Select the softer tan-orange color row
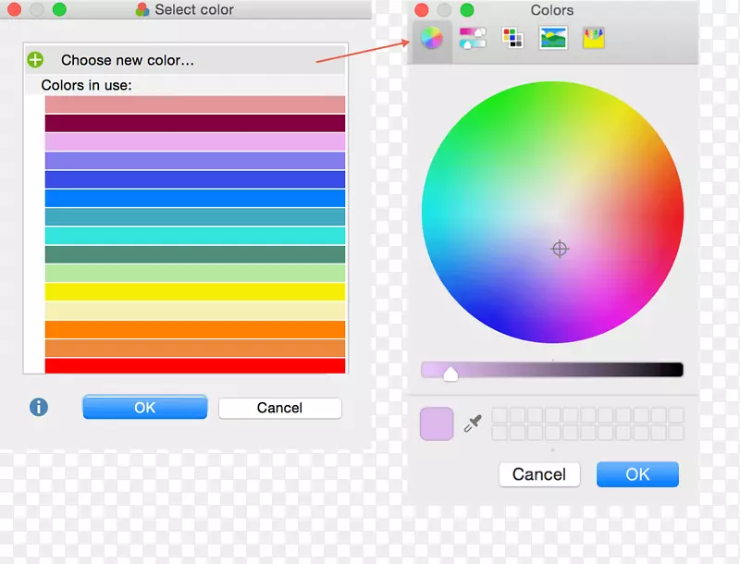Screen dimensions: 740x564 click(x=195, y=348)
